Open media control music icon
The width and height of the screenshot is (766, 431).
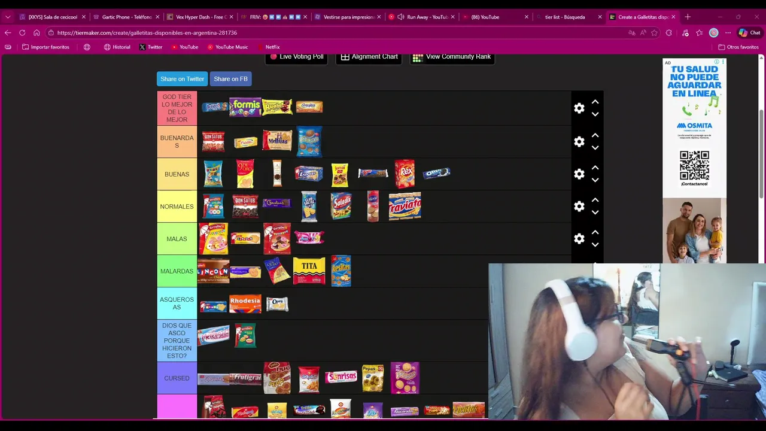click(x=685, y=33)
